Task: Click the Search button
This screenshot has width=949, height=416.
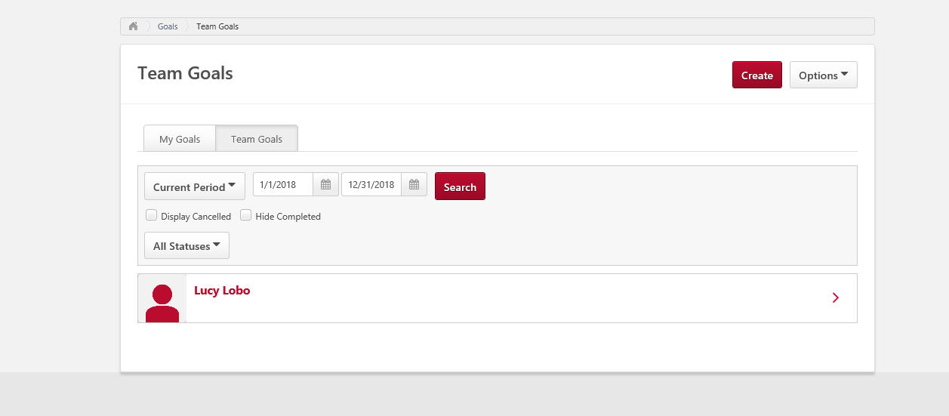Action: pyautogui.click(x=460, y=186)
